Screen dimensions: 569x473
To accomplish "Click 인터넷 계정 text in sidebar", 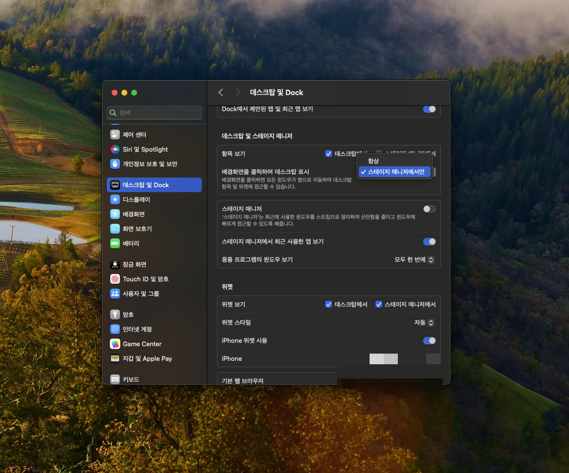I will tap(137, 329).
